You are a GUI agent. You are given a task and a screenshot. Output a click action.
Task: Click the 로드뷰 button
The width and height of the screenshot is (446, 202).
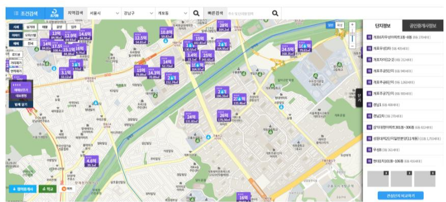(x=16, y=54)
